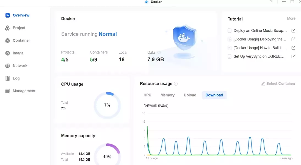Switch to the Memory resource tab

(167, 95)
